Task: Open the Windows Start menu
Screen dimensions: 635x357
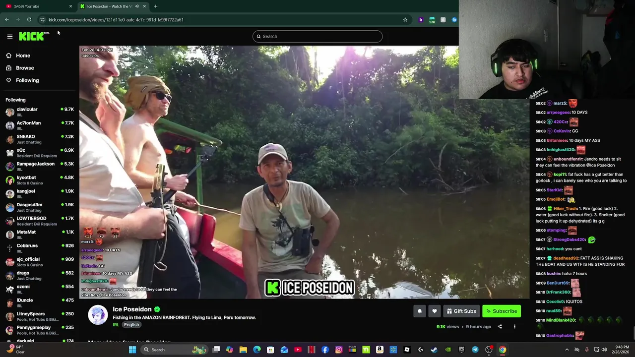Action: [x=132, y=350]
